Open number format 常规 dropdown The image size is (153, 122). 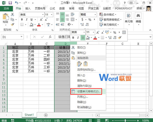95,15
